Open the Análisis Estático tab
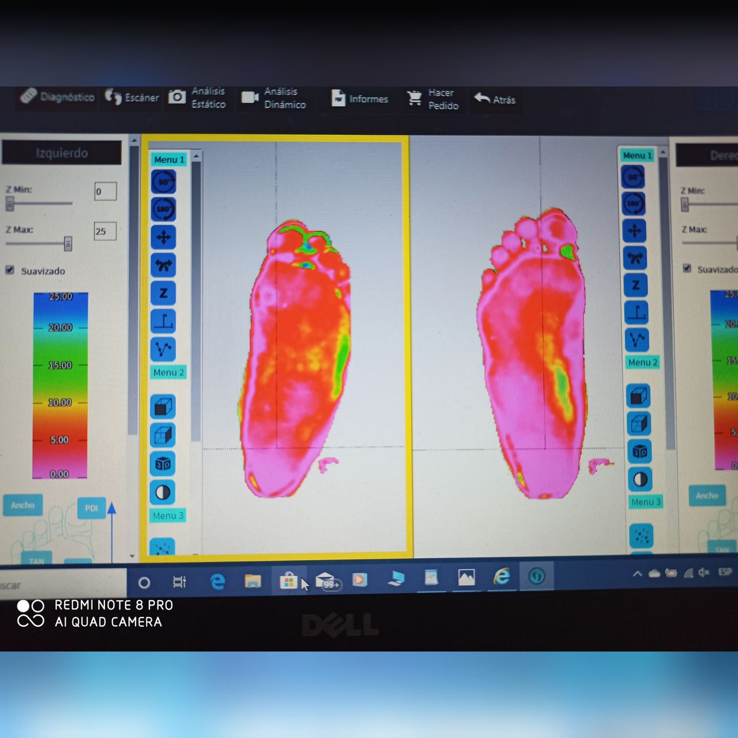Screen dimensions: 738x738 (198, 97)
